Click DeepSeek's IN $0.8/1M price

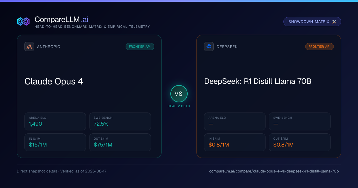coord(219,145)
